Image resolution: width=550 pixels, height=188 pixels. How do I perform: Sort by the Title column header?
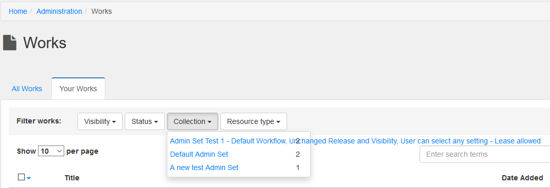[72, 178]
